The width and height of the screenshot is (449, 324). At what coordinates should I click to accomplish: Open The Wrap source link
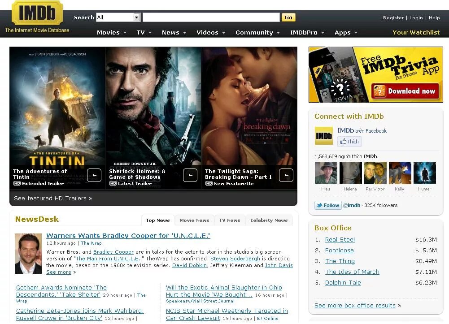pyautogui.click(x=91, y=243)
